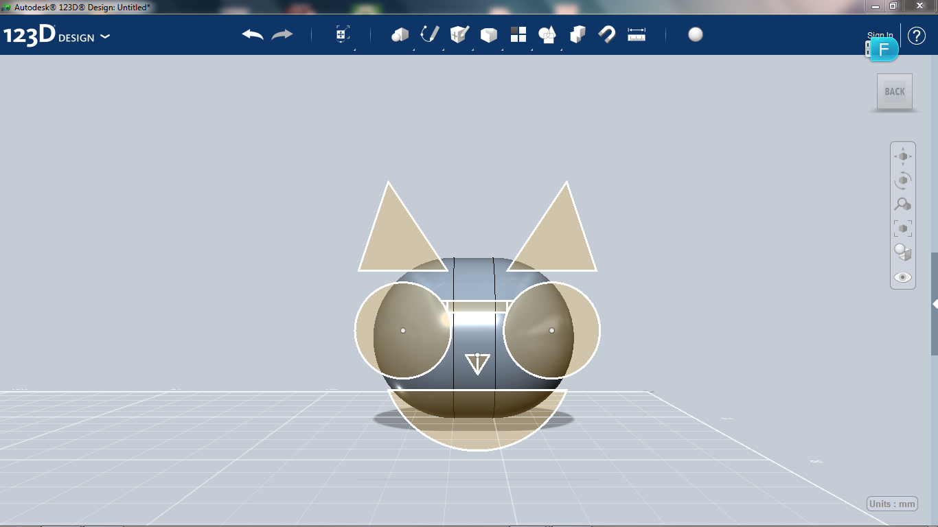Open the Sketch pencil tool

click(430, 34)
